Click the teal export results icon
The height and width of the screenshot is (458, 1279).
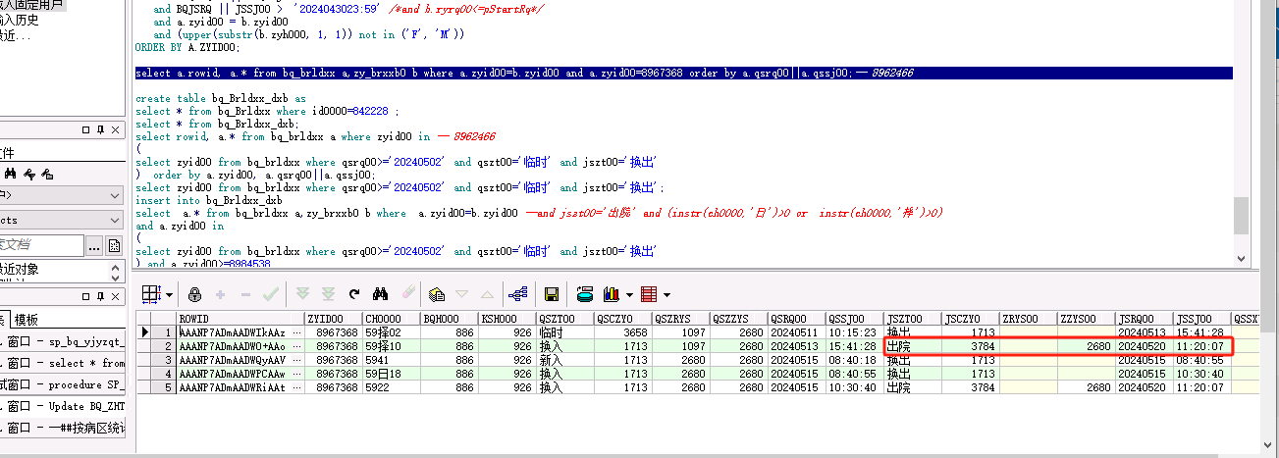pyautogui.click(x=585, y=294)
